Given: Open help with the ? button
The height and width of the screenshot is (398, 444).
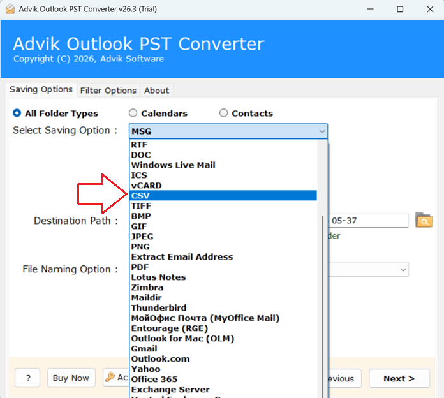Looking at the screenshot, I should 27,378.
